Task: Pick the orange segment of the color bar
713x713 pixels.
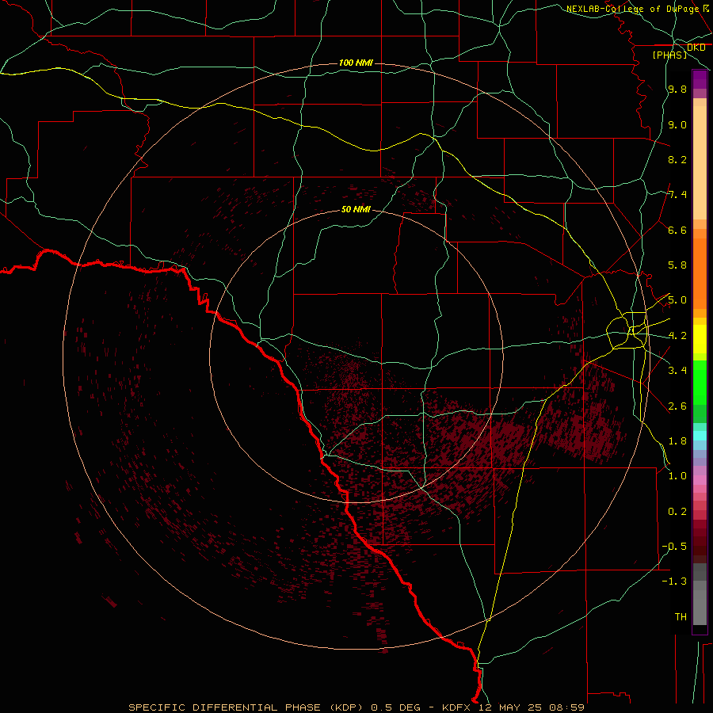Action: (x=700, y=274)
